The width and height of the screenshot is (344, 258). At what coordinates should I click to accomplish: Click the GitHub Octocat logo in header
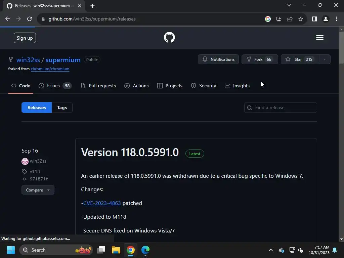click(x=169, y=38)
